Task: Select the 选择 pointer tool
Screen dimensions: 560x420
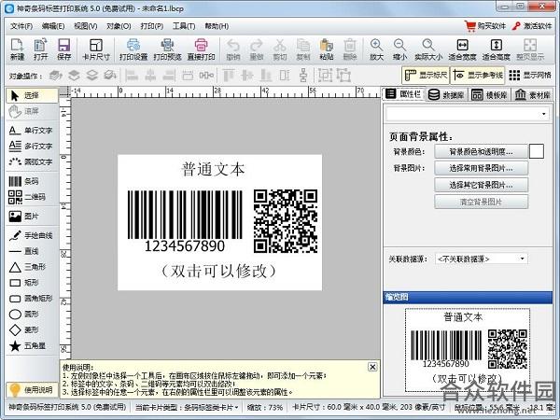Action: 32,95
